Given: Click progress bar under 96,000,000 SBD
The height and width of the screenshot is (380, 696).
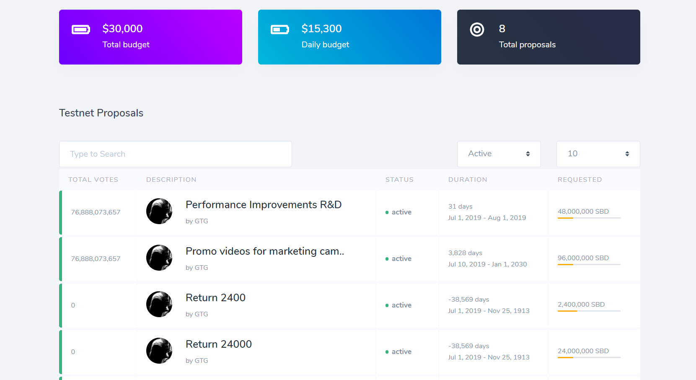Looking at the screenshot, I should tap(589, 264).
